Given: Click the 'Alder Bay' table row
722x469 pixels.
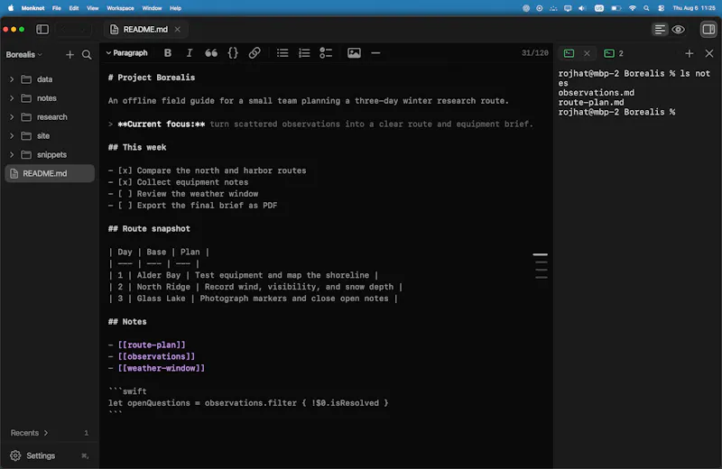Looking at the screenshot, I should point(243,275).
